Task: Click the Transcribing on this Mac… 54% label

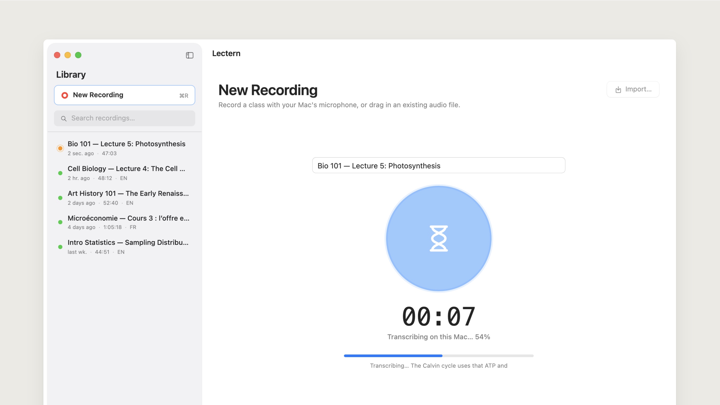Action: click(x=439, y=337)
